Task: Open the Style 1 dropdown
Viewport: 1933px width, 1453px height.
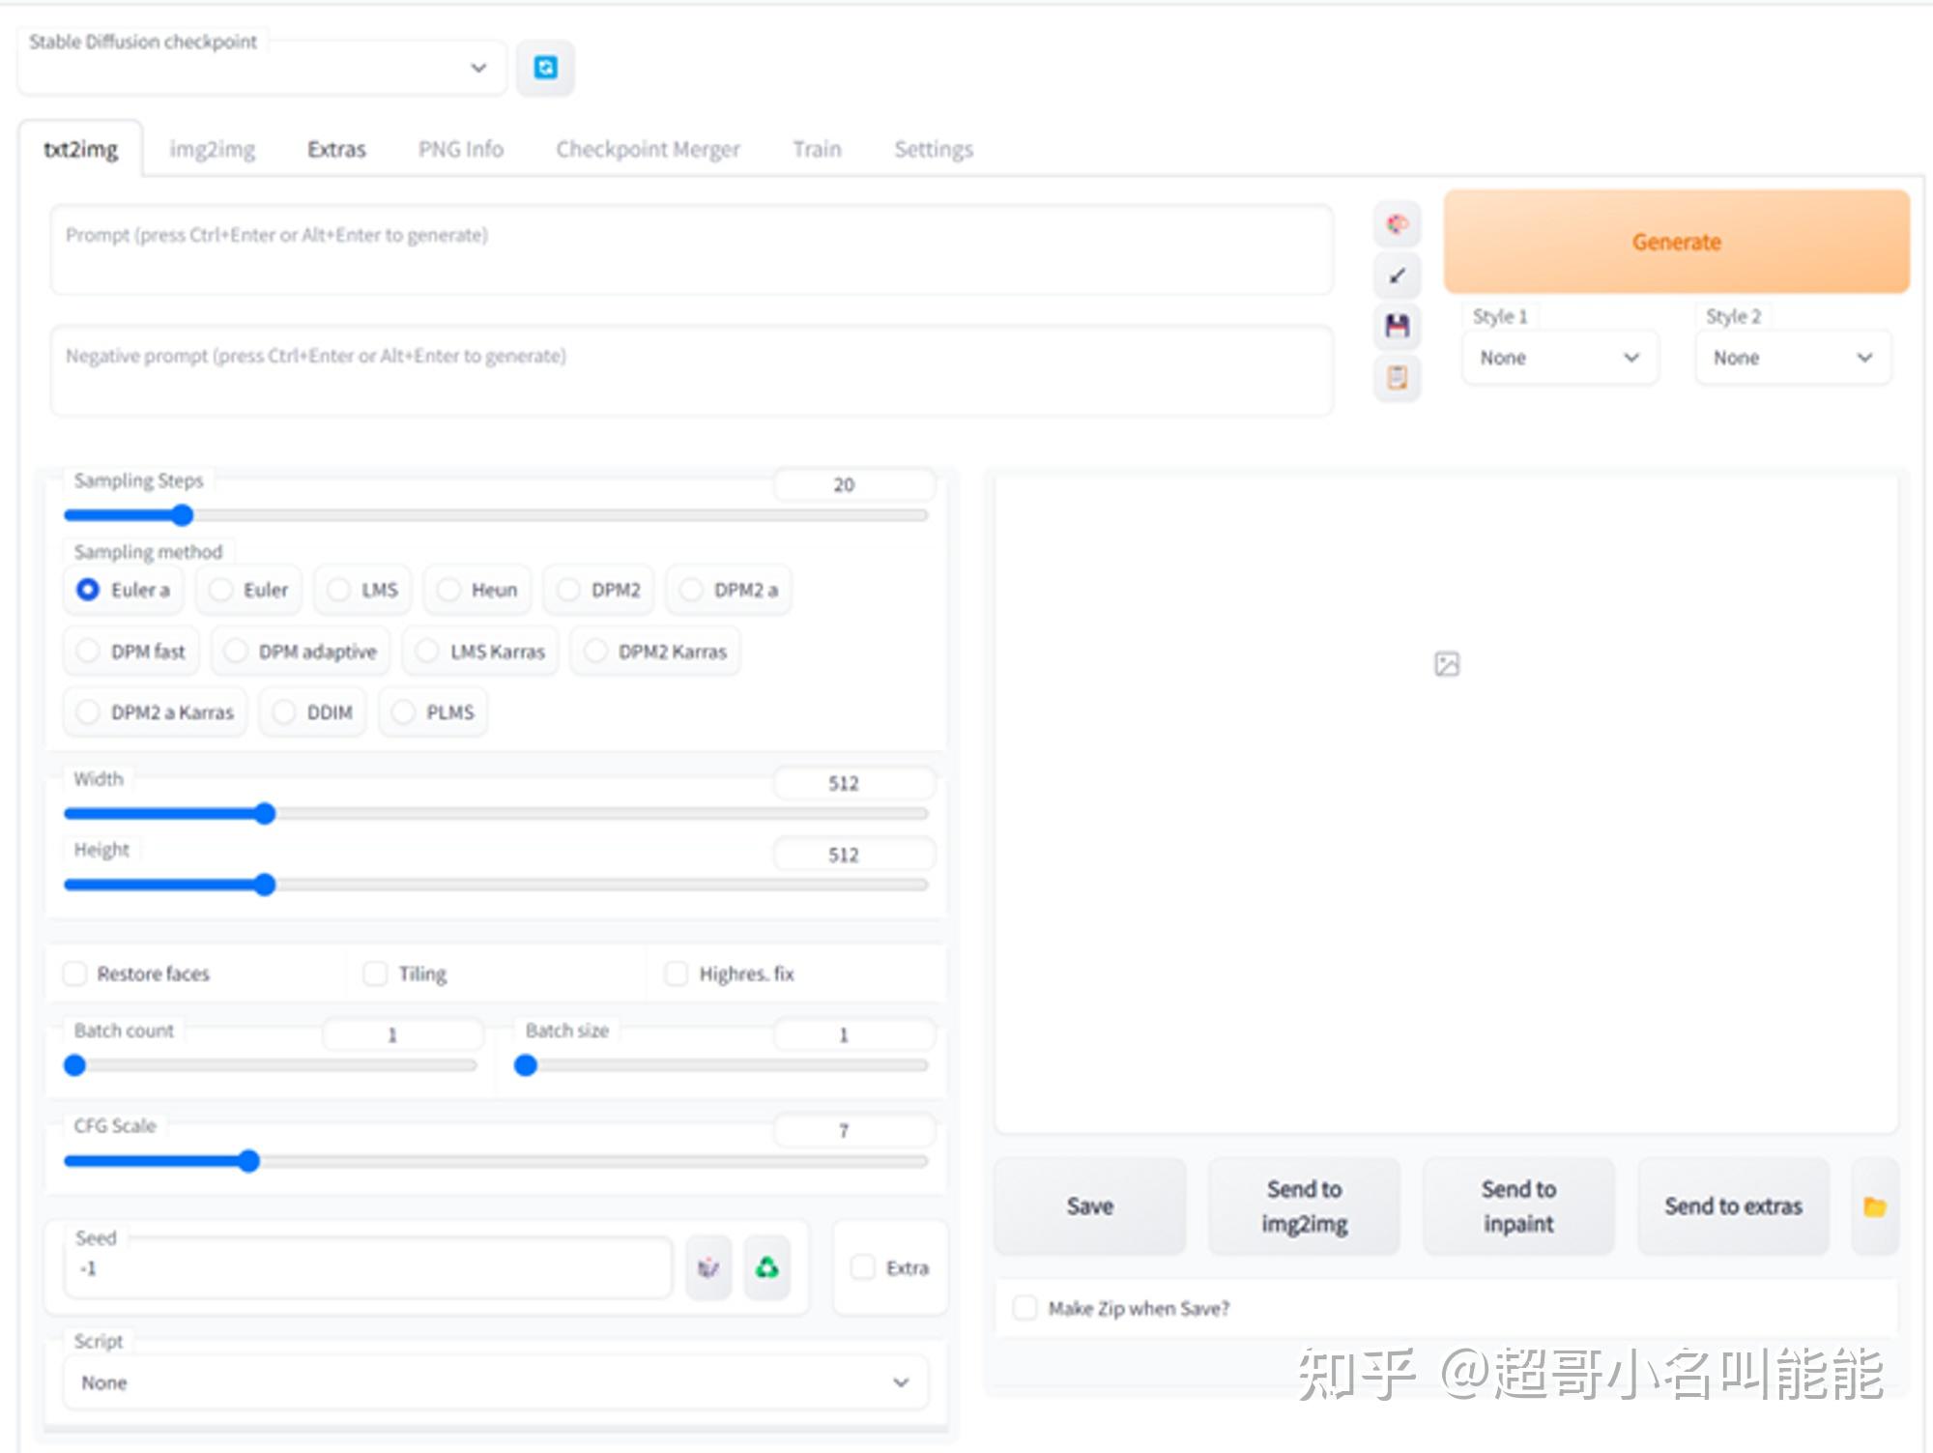Action: pos(1559,358)
